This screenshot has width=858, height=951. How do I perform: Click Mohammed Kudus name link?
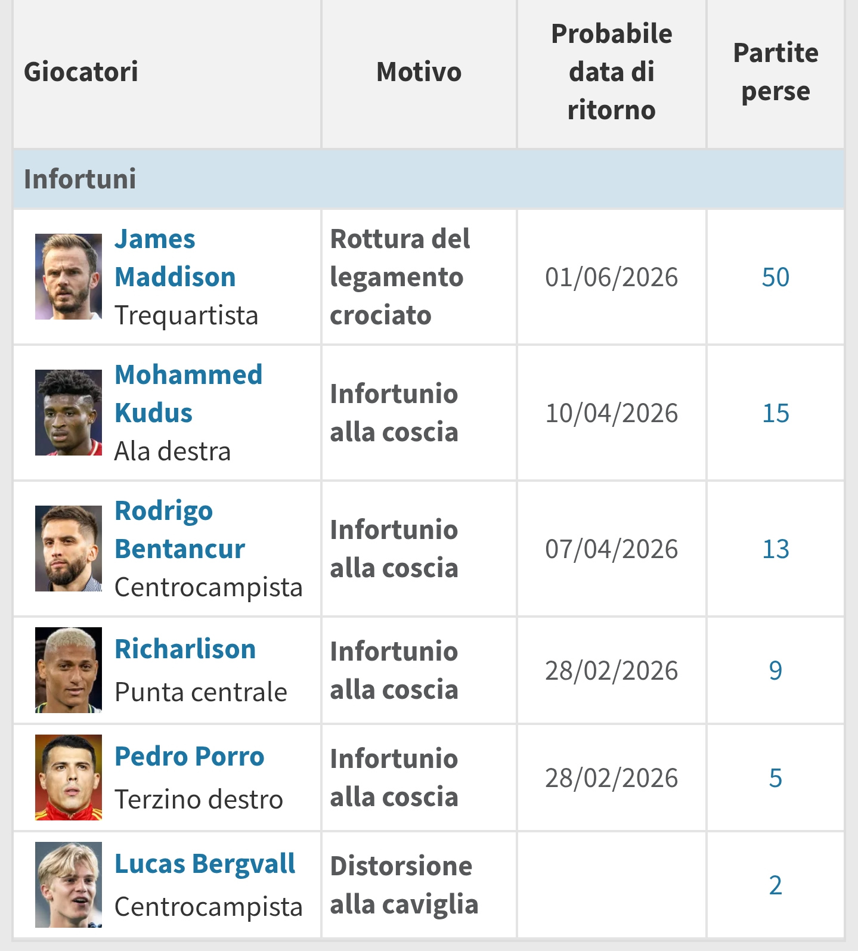point(188,394)
